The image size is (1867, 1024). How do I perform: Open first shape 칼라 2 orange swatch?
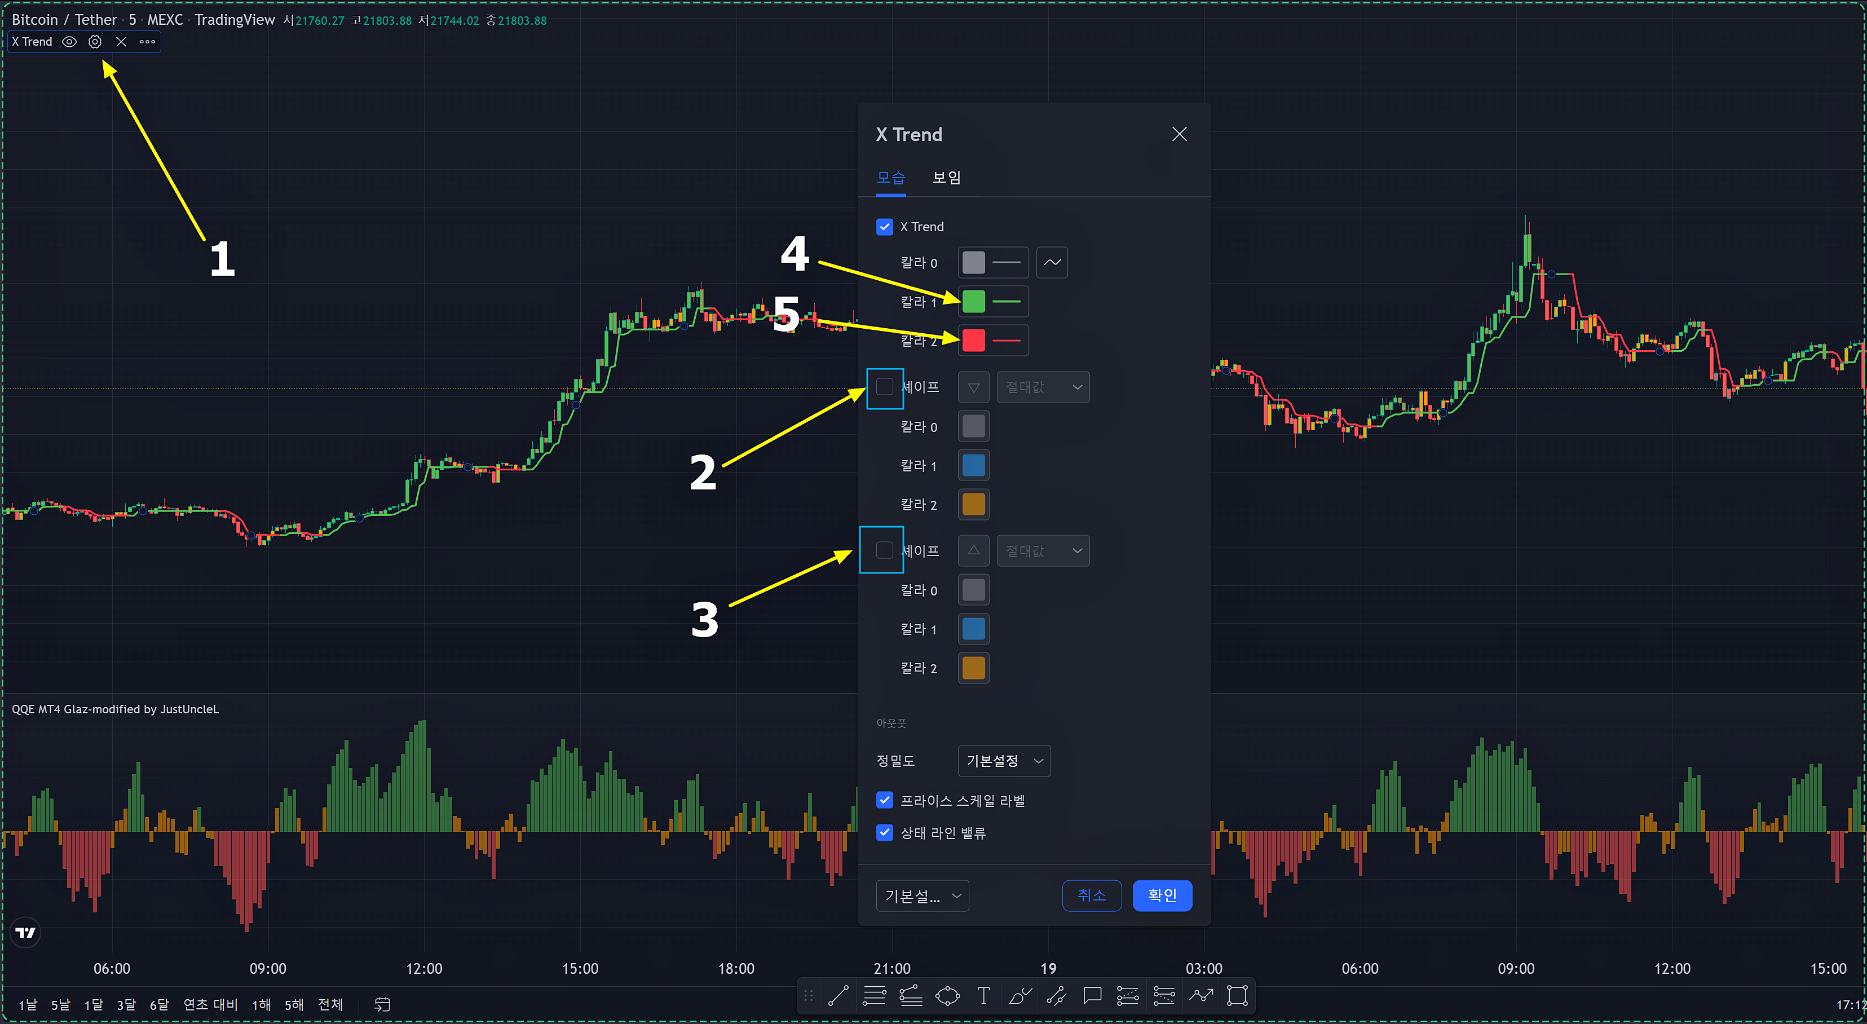coord(973,505)
